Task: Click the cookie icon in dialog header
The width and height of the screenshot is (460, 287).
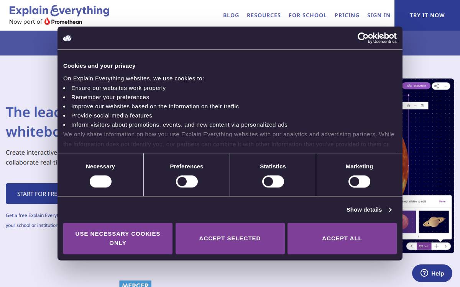Action: pos(67,38)
